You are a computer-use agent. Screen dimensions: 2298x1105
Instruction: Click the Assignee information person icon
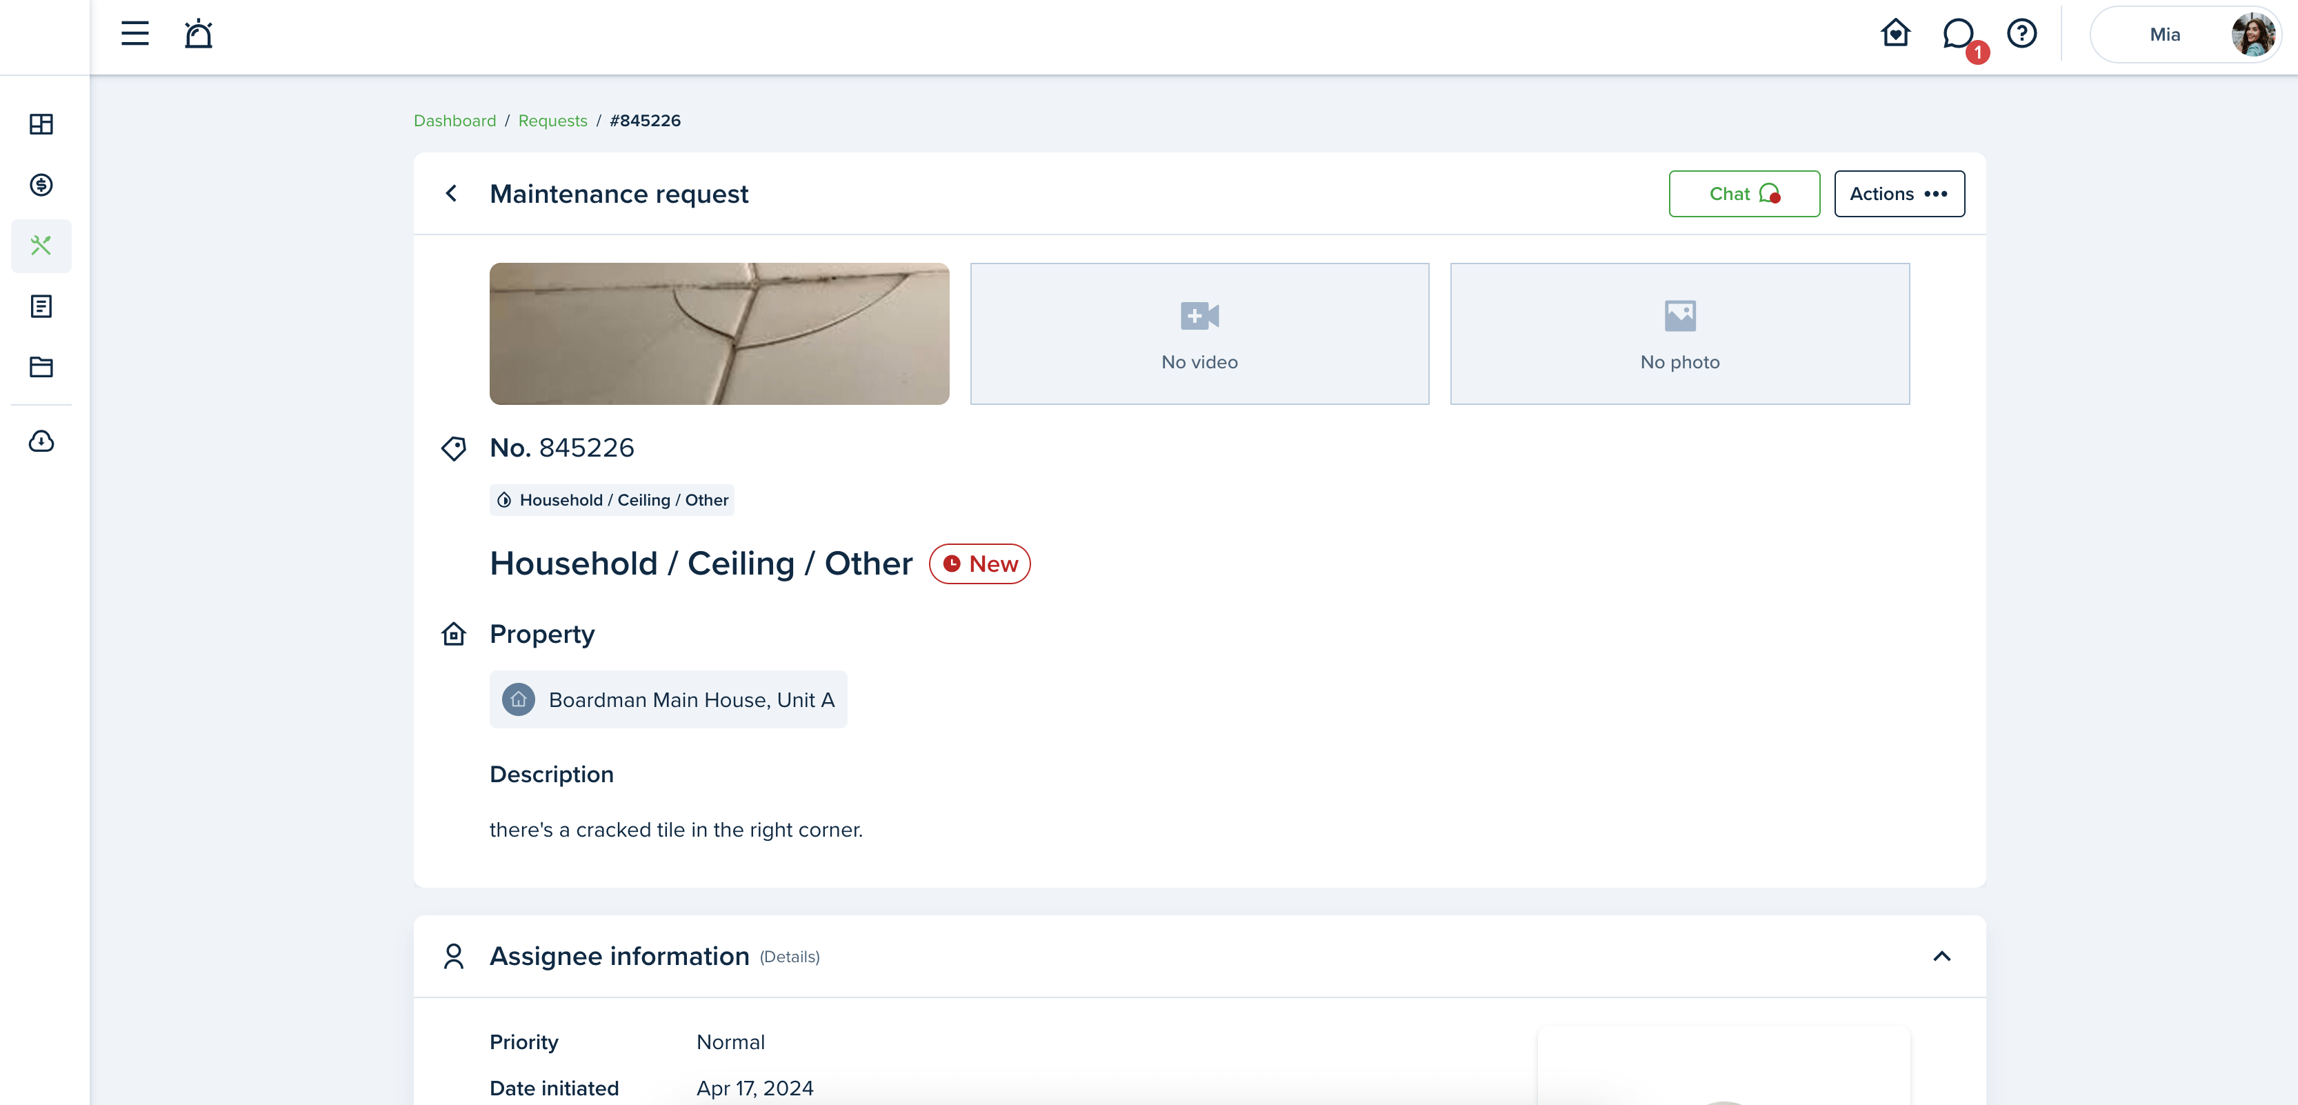(x=453, y=956)
